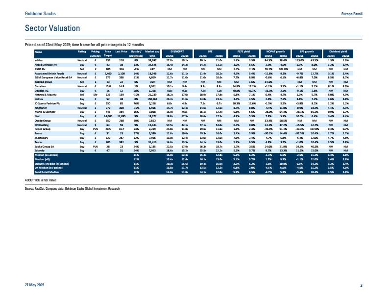Click the 'Next' row name

coord(37,116)
